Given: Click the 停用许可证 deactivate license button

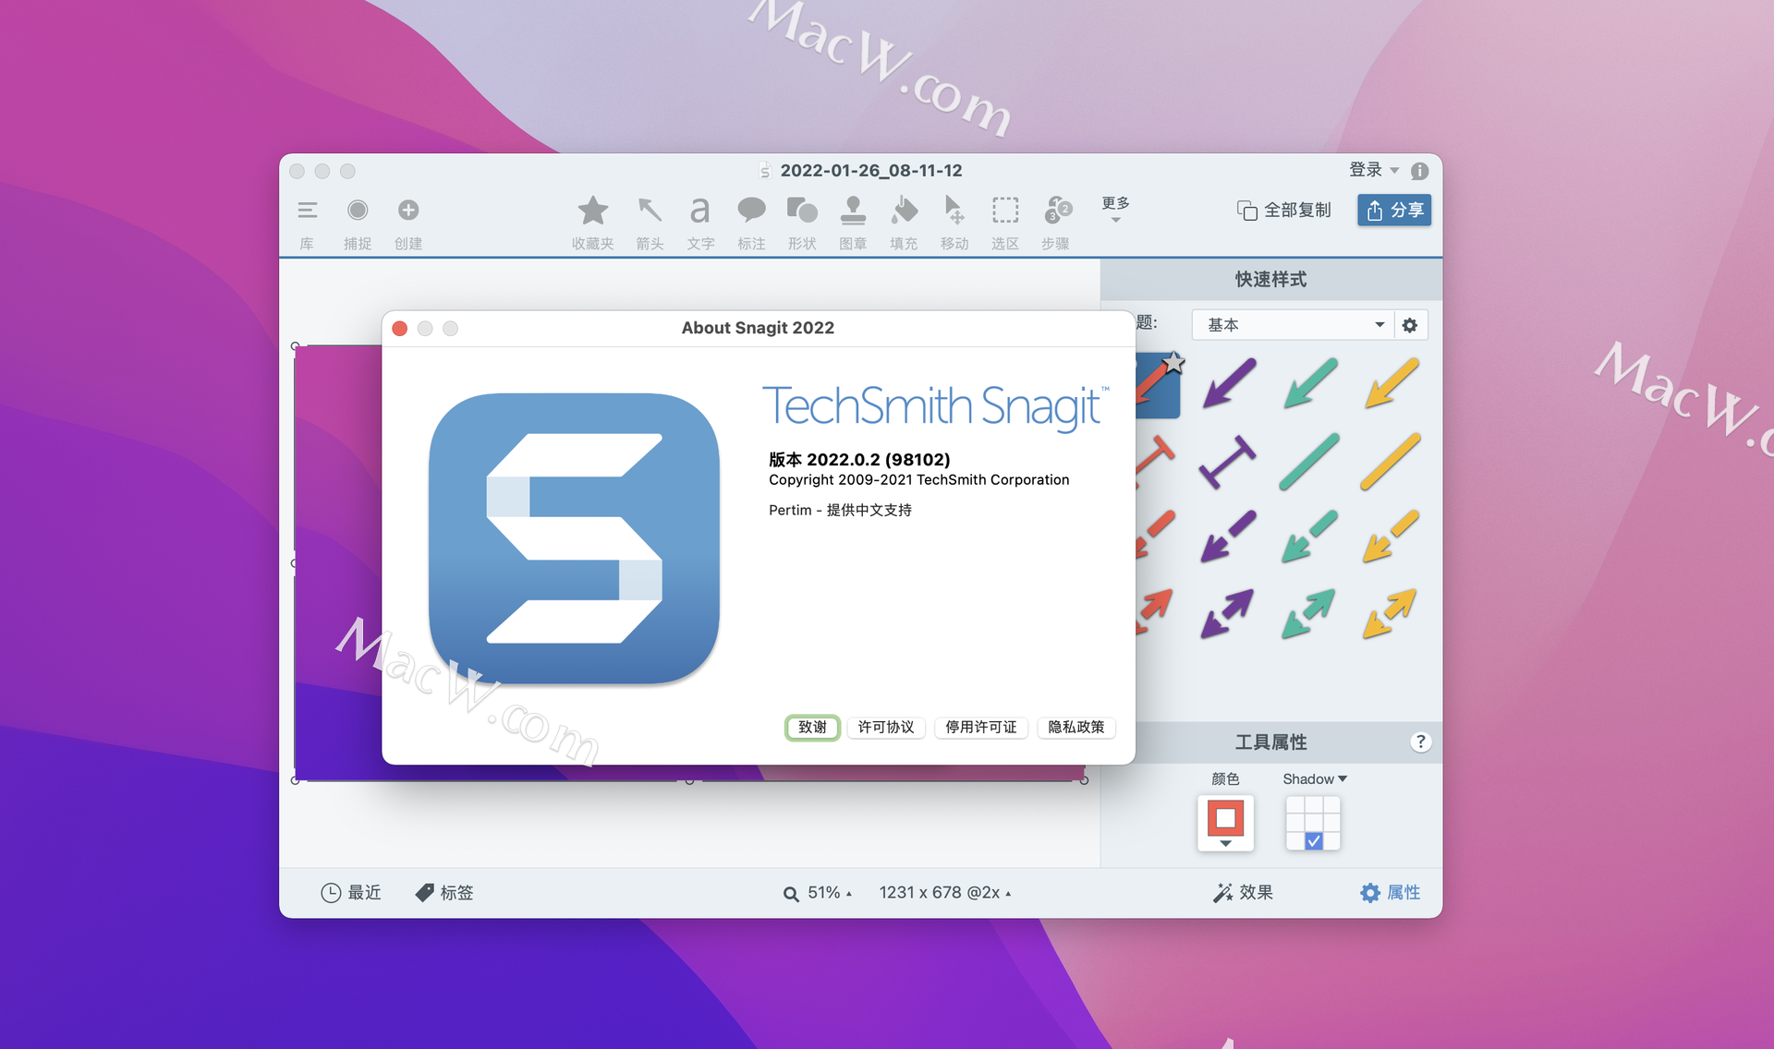Looking at the screenshot, I should (x=981, y=728).
